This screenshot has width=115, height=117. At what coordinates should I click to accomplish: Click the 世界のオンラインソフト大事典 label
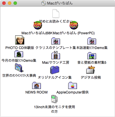[x=19, y=76]
